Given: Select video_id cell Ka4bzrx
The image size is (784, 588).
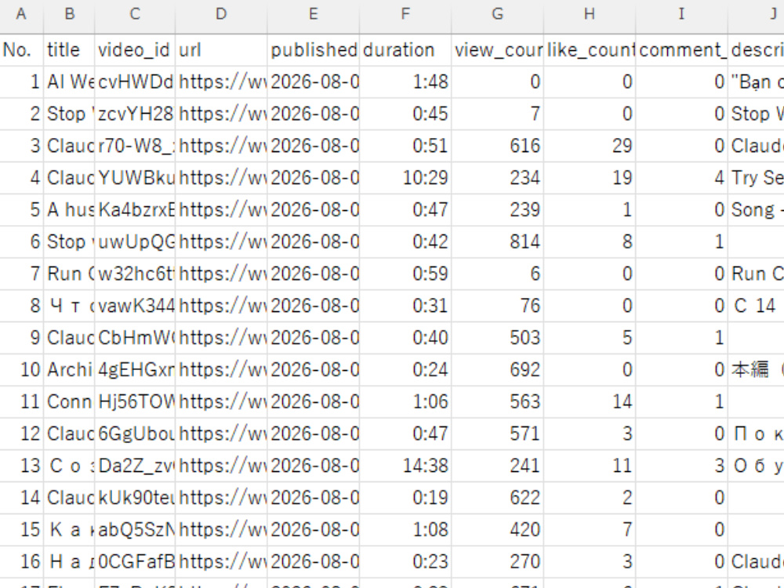Looking at the screenshot, I should pyautogui.click(x=135, y=209).
